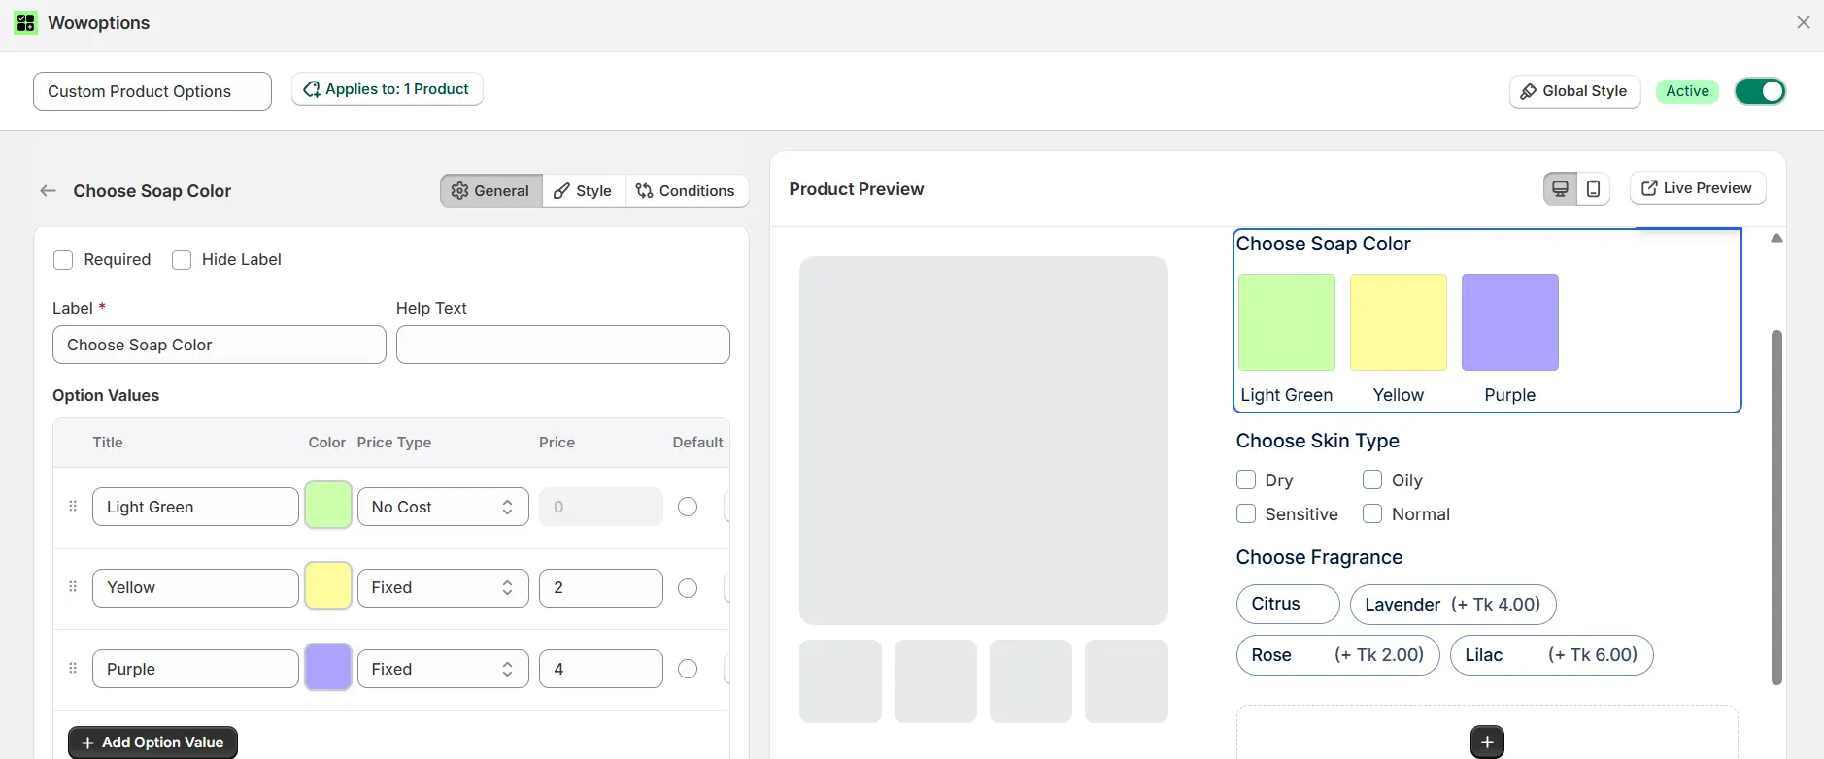Open the Conditions tab

click(x=689, y=190)
